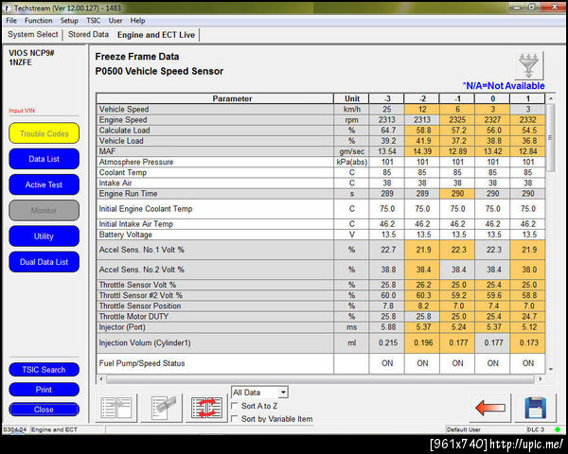Click the swap columns red arrows icon
Image resolution: width=568 pixels, height=454 pixels.
tap(206, 408)
